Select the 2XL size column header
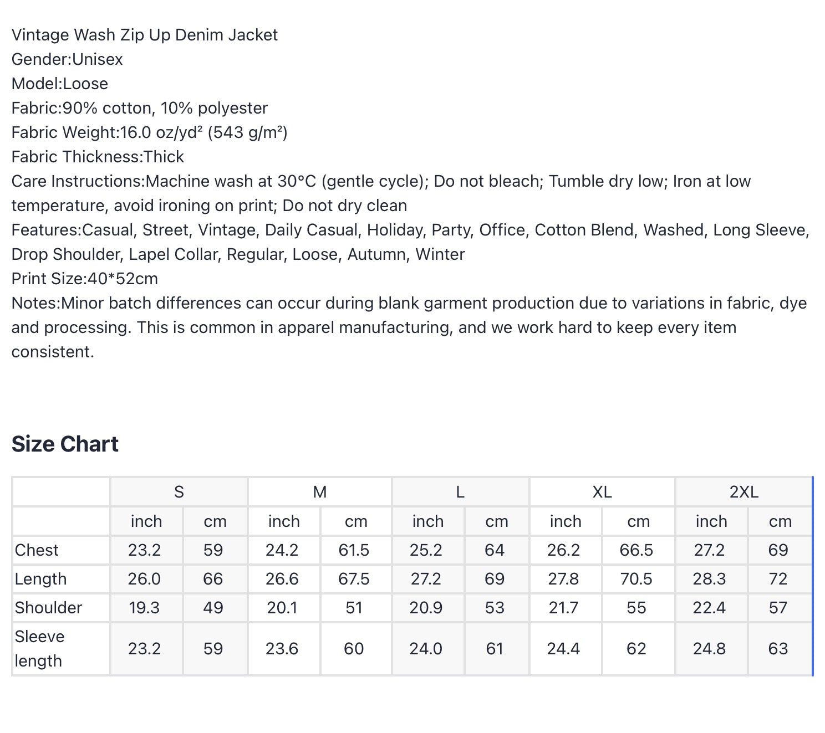The height and width of the screenshot is (733, 825). (x=743, y=491)
